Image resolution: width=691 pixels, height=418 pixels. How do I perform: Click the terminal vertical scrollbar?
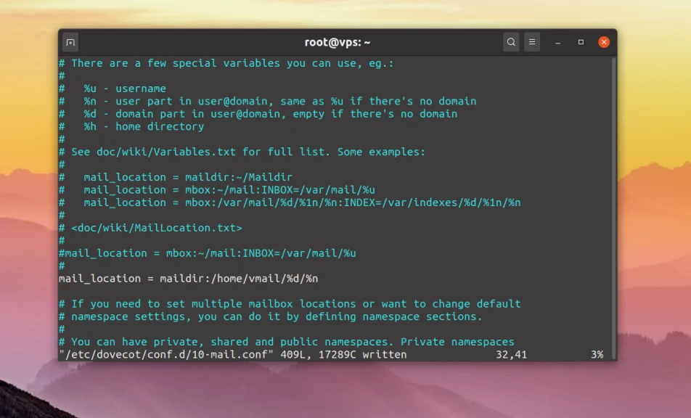click(x=613, y=207)
